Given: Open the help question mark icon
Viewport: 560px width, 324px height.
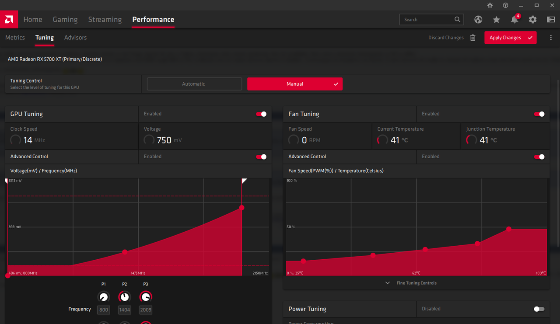Looking at the screenshot, I should [x=505, y=5].
